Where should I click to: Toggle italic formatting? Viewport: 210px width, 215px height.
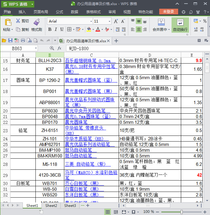pos(56,29)
